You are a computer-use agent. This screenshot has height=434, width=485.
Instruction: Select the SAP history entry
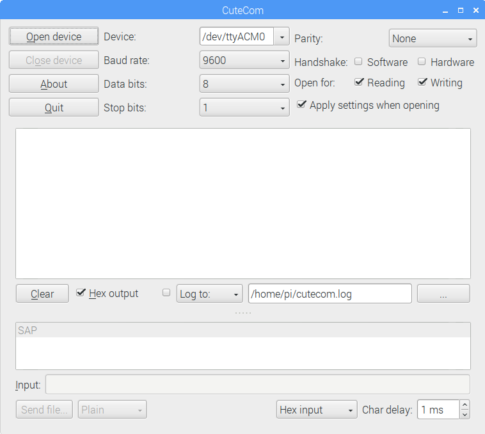pyautogui.click(x=243, y=330)
